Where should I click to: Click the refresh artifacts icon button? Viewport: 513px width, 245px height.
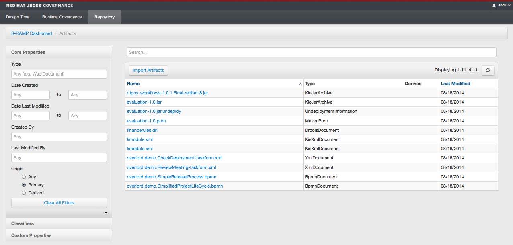click(x=488, y=70)
